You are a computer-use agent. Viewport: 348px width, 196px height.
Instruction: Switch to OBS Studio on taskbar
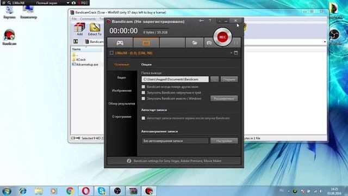coord(117,191)
